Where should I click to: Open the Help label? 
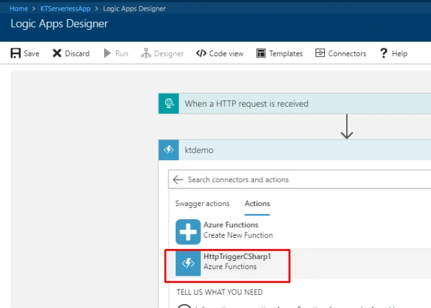[x=399, y=54]
